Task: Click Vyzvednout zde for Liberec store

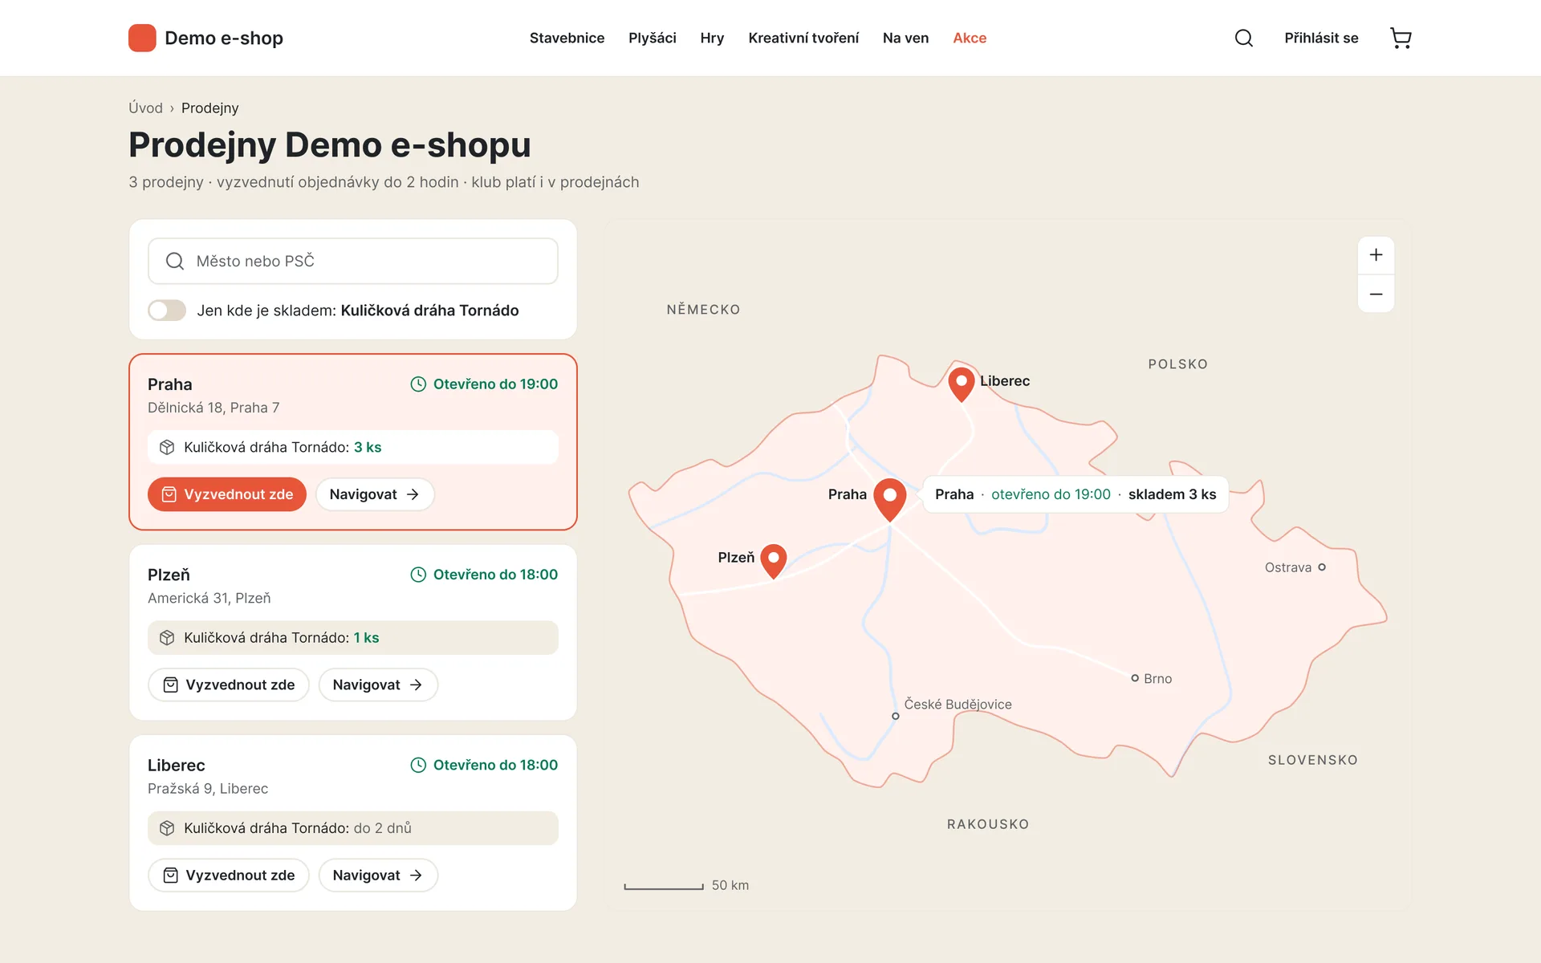Action: [229, 875]
